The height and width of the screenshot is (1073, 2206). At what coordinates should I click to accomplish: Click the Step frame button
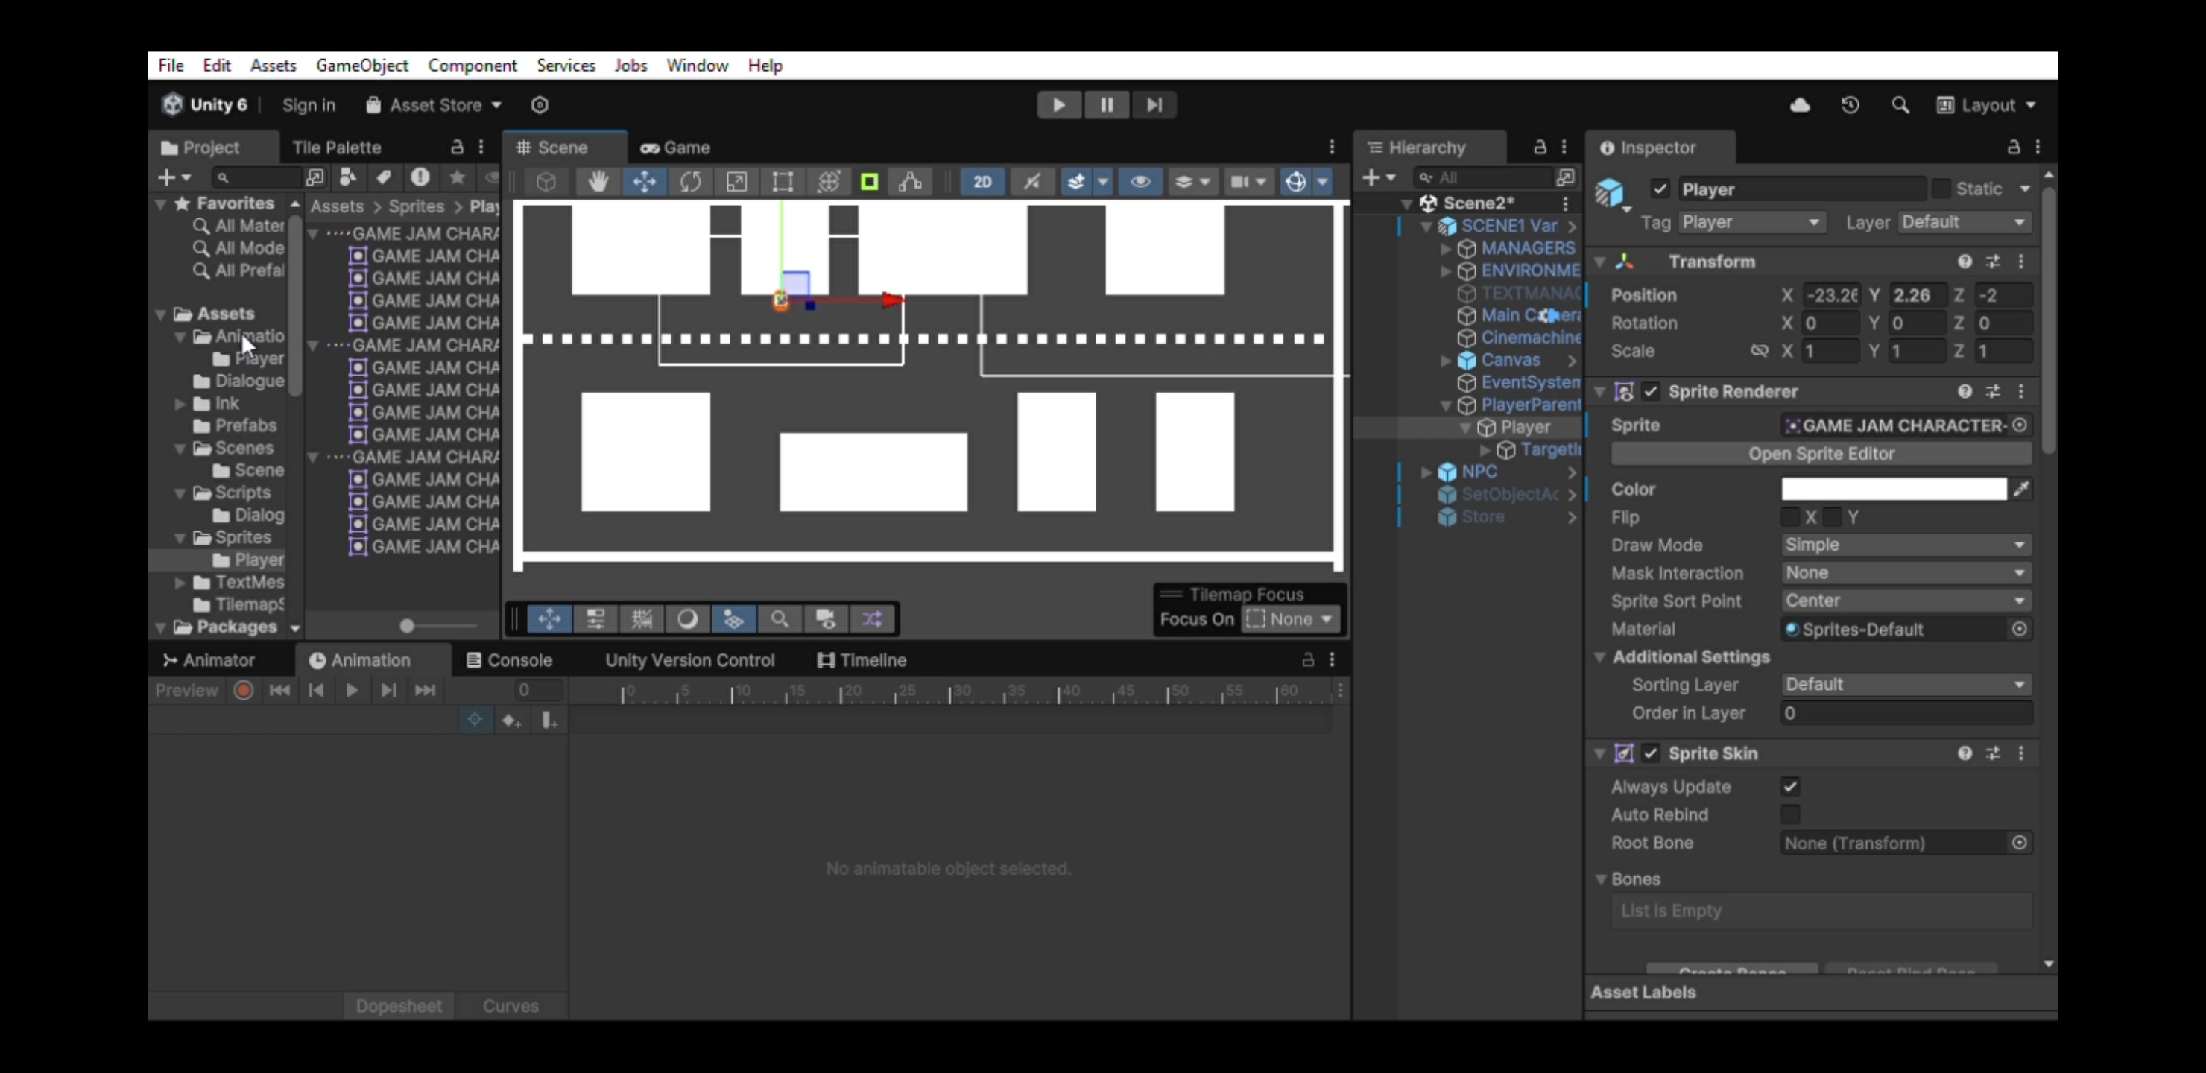(1154, 104)
